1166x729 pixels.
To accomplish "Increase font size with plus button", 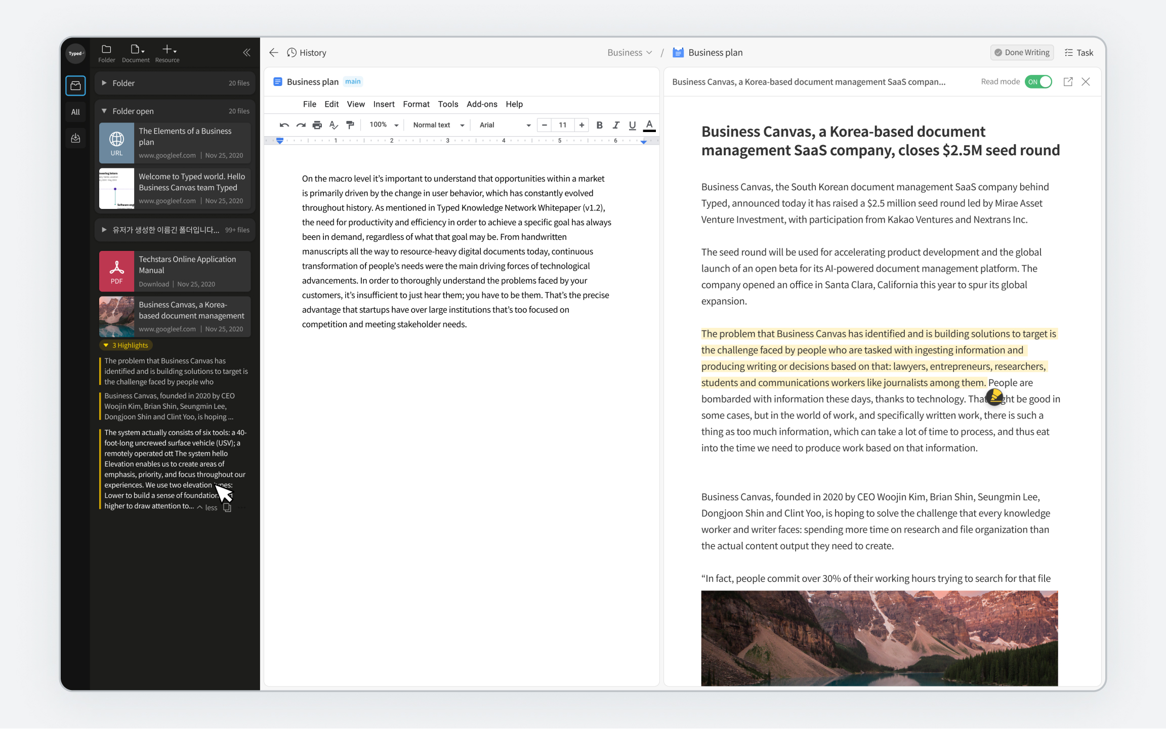I will coord(582,125).
